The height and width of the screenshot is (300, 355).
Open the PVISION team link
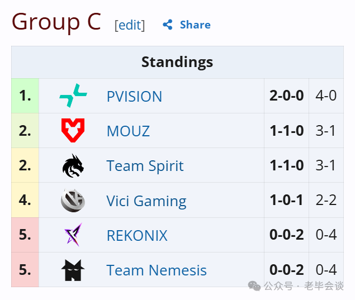pos(134,97)
